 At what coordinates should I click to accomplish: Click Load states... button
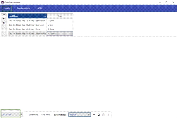point(34,114)
